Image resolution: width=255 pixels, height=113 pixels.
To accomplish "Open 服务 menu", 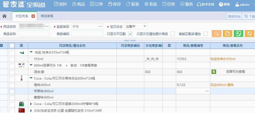I will click(187, 4).
